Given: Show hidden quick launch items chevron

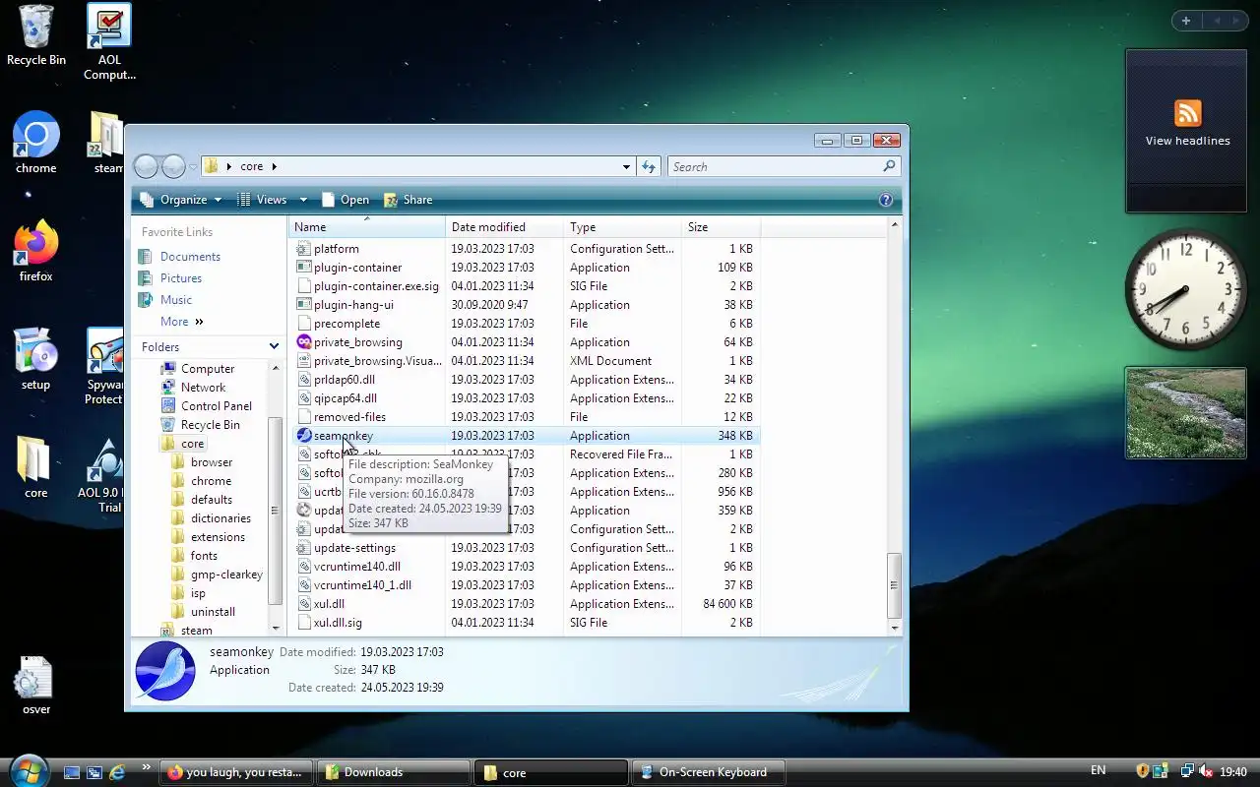Looking at the screenshot, I should (147, 767).
